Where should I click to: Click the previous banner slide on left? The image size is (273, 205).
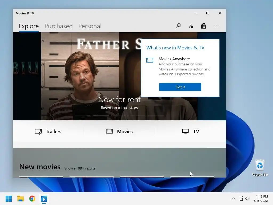pos(27,76)
